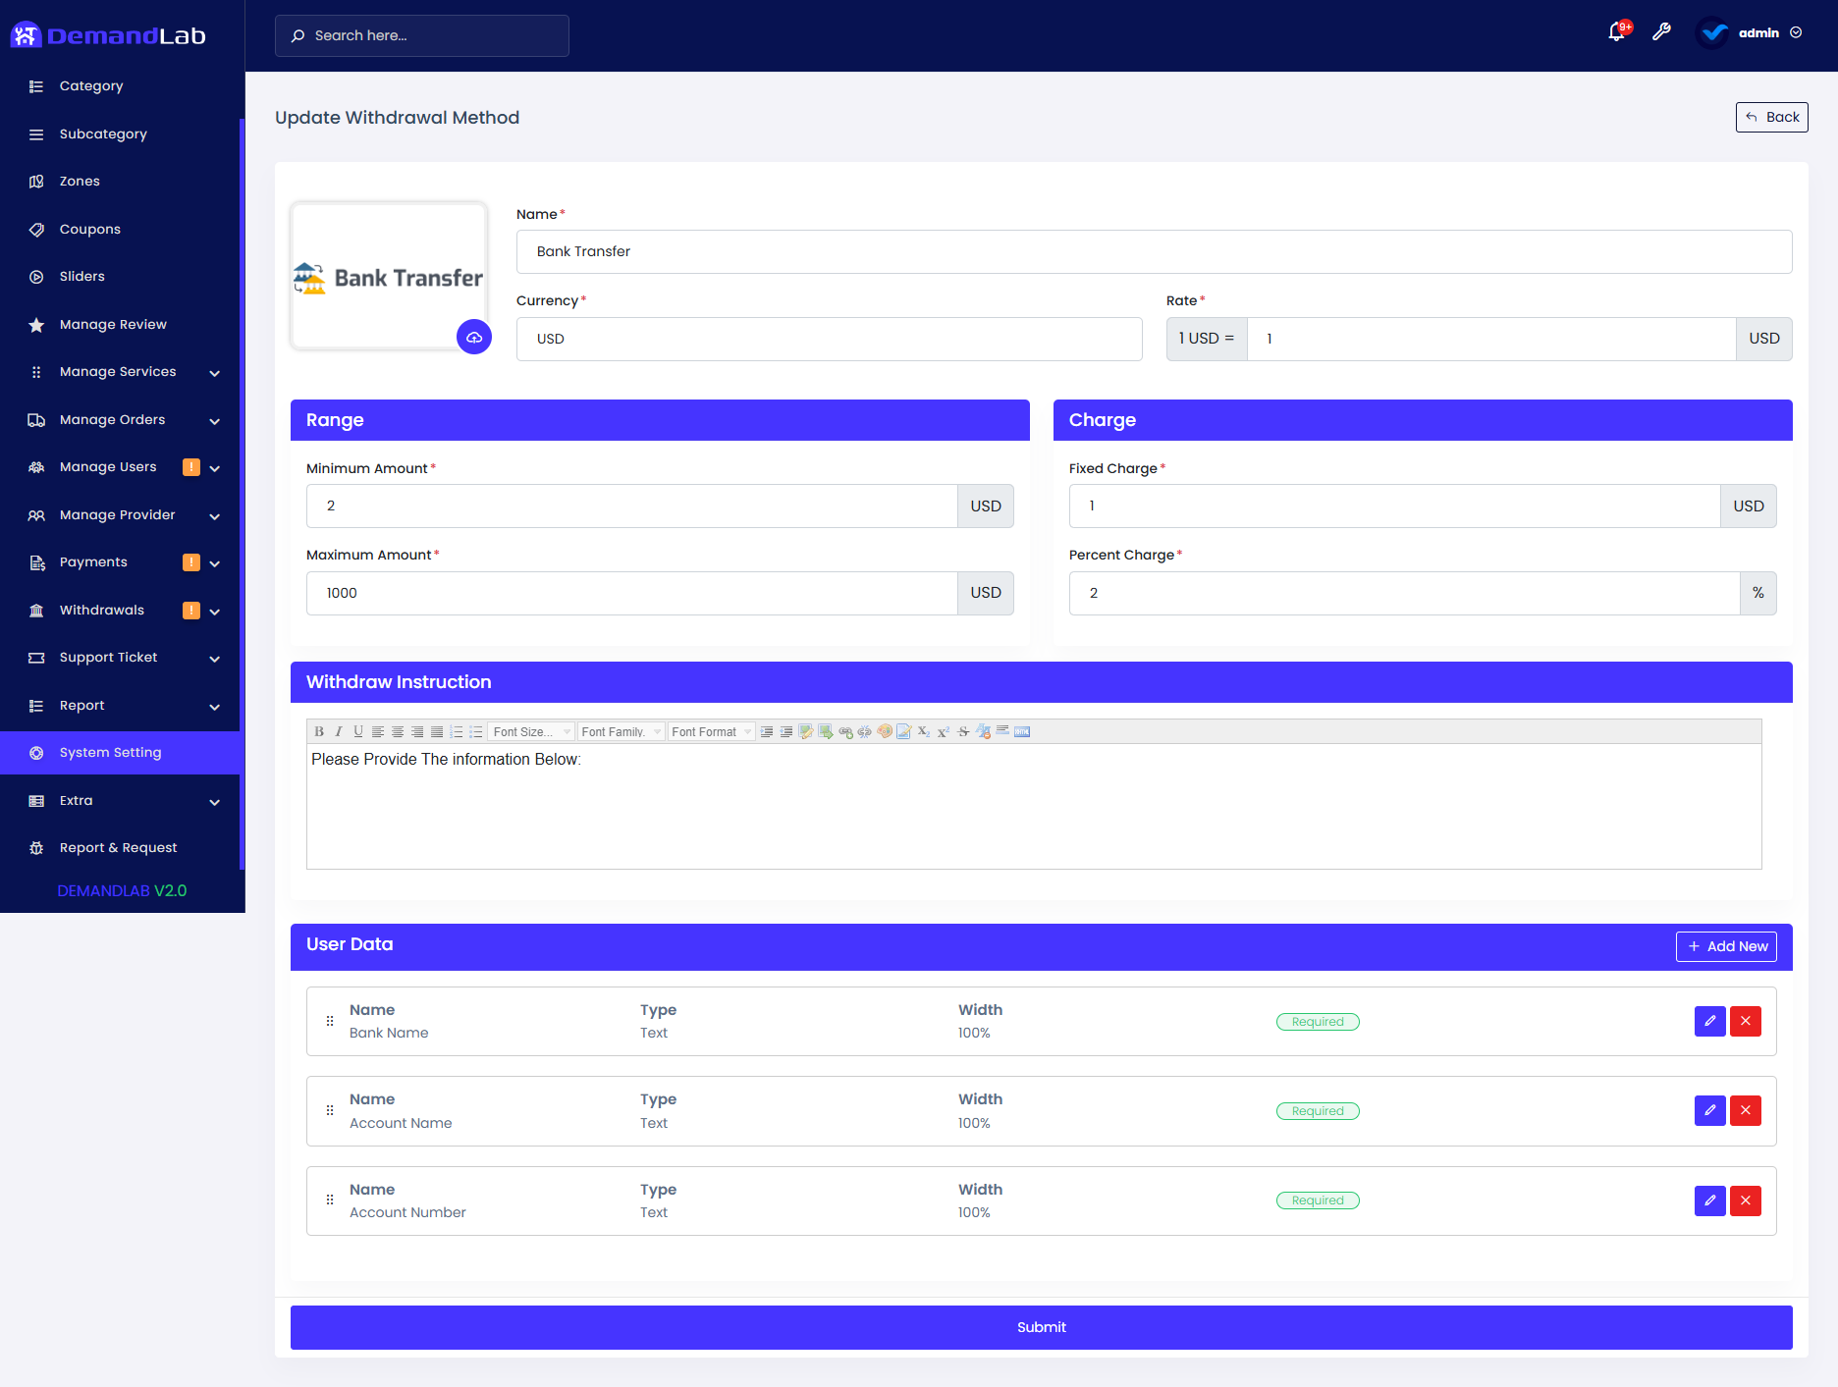Remove the Account Name field
This screenshot has width=1838, height=1387.
1746,1110
